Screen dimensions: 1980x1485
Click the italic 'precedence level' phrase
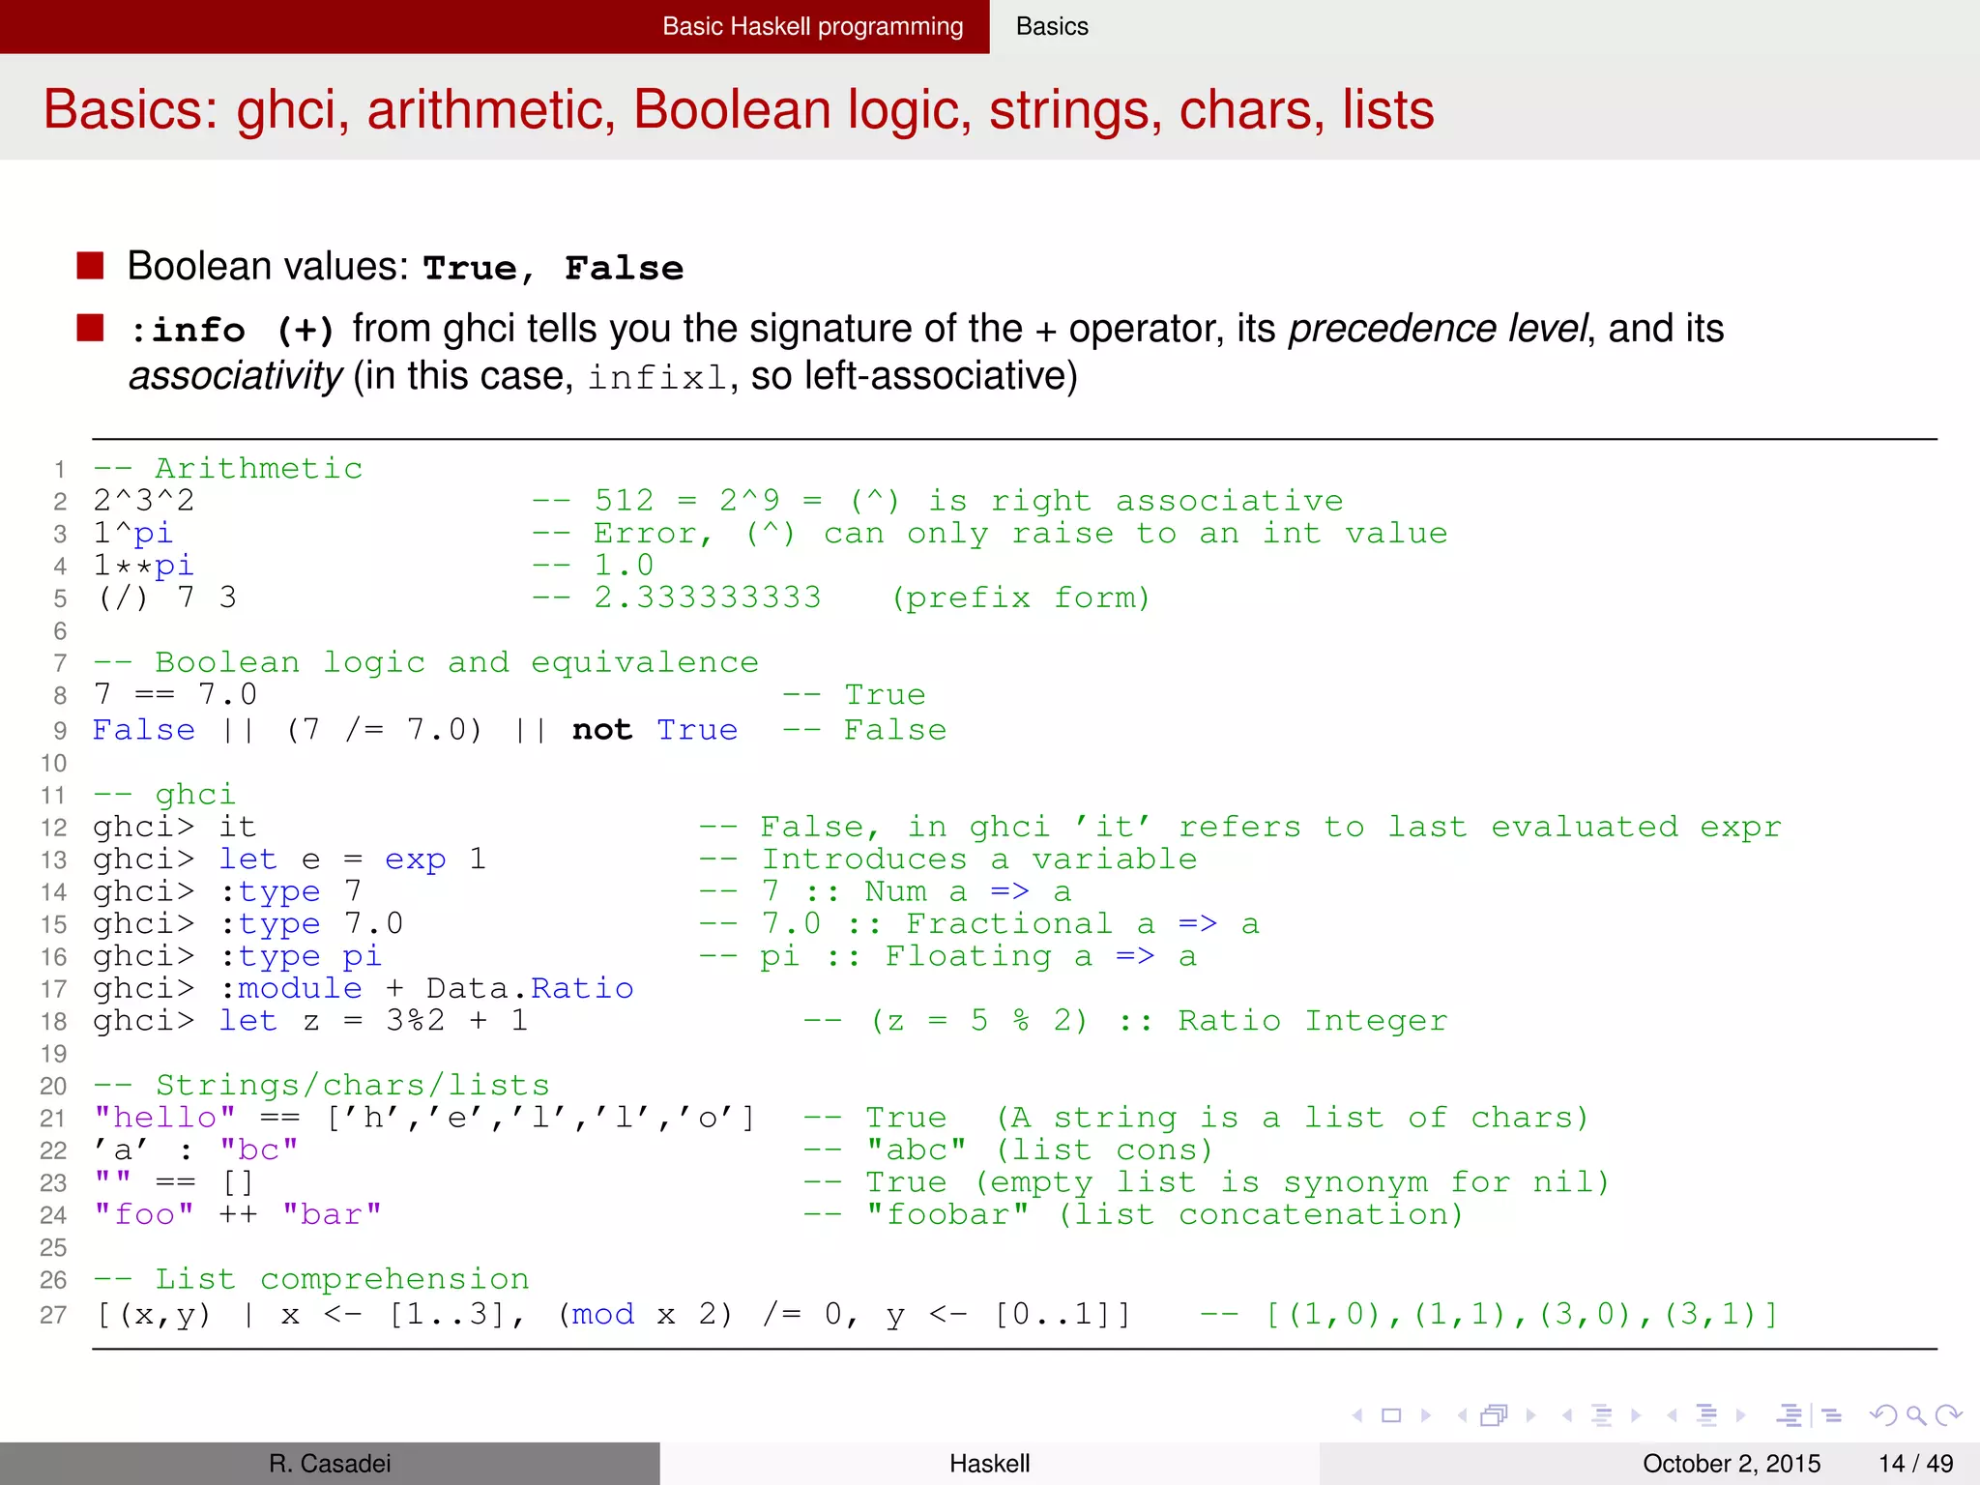(1438, 330)
